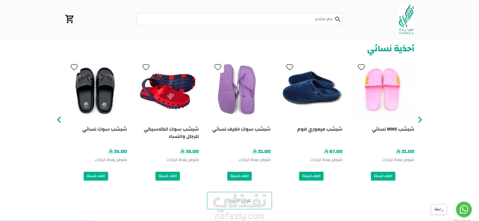Open the shopping cart icon
479x221 pixels.
[69, 19]
